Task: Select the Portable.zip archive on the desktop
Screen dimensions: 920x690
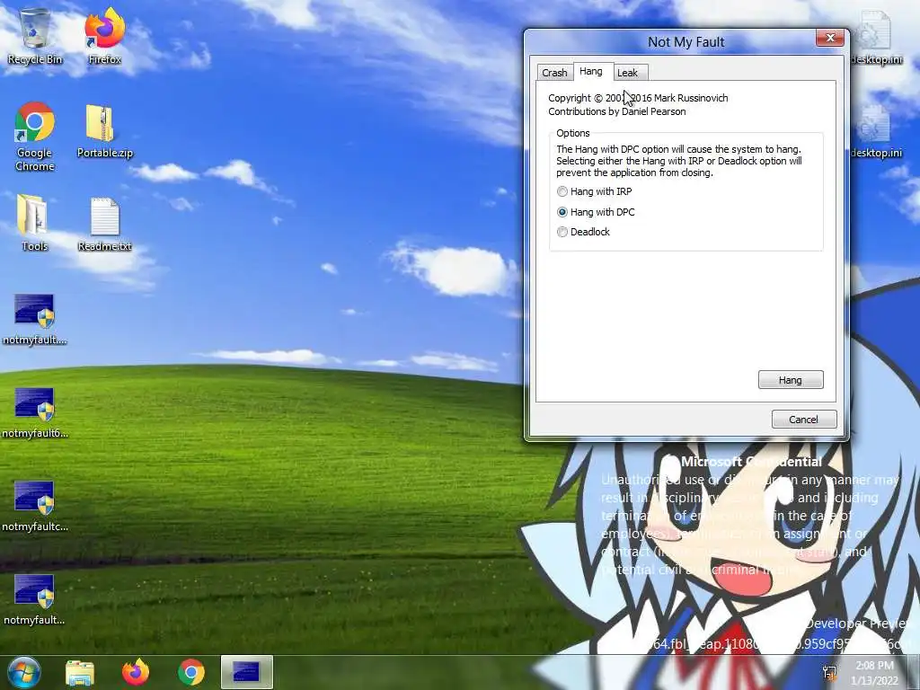Action: 105,131
